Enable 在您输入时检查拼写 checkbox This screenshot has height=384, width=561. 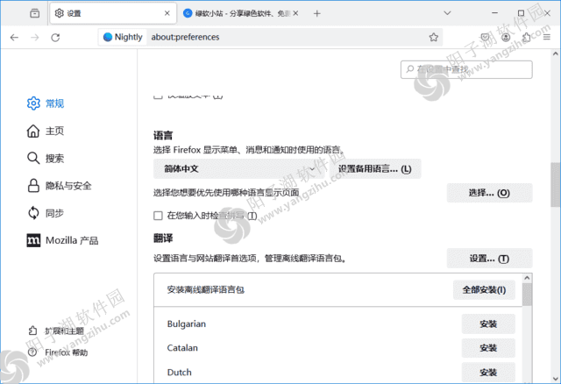(158, 216)
